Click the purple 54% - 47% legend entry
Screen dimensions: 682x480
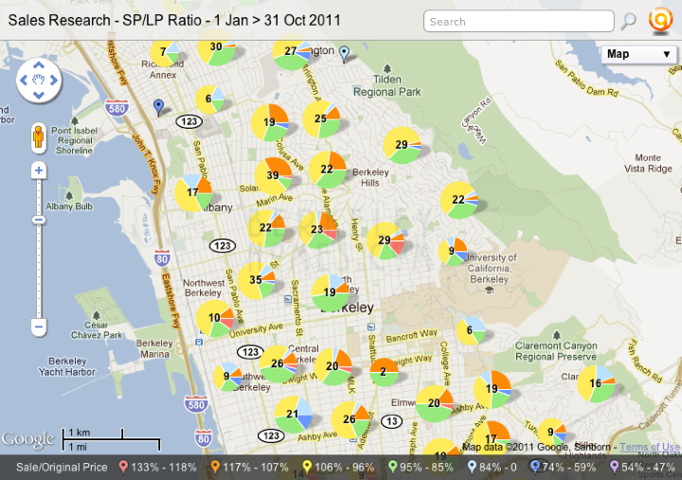pyautogui.click(x=642, y=467)
